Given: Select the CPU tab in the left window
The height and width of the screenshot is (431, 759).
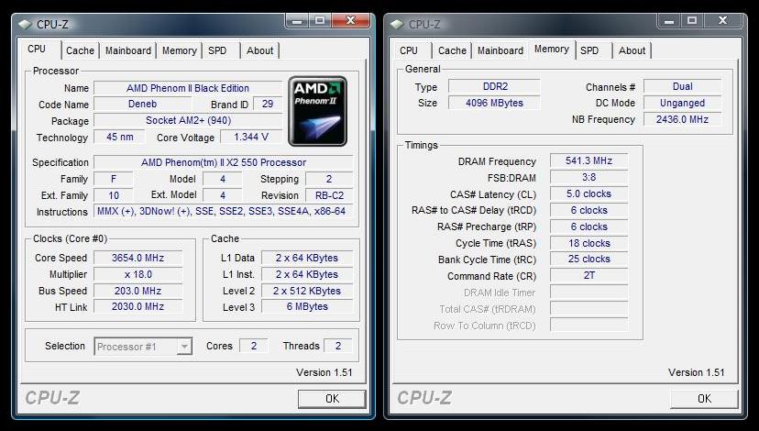Looking at the screenshot, I should [37, 50].
